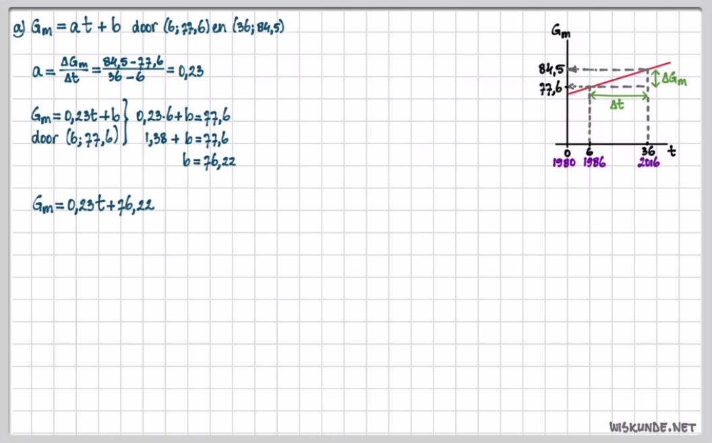Click the WISKUNDE.NET watermark link
The height and width of the screenshot is (443, 712).
[x=651, y=427]
